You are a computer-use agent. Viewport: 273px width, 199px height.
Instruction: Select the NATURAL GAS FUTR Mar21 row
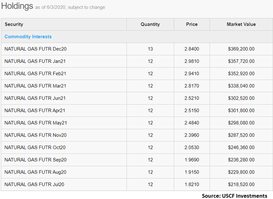137,86
